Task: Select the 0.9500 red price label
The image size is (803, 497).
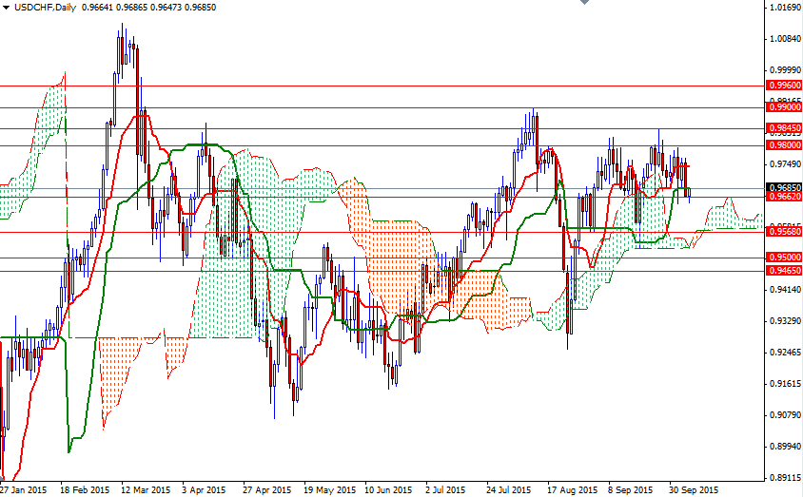Action: (784, 258)
